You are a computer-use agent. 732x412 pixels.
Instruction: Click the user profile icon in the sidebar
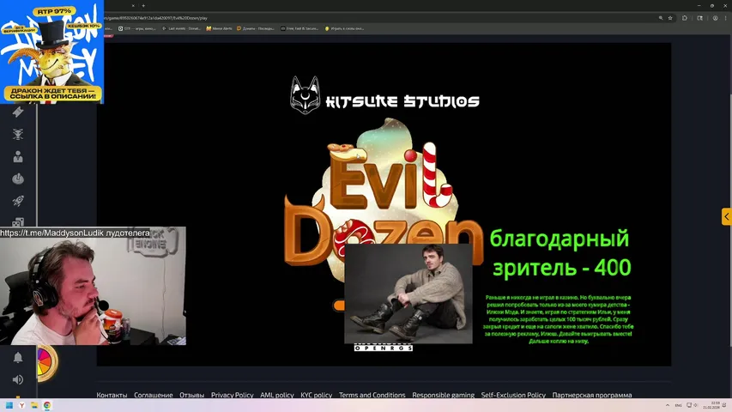pos(17,156)
